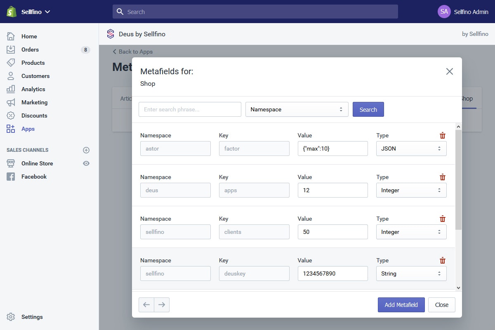Open Type dropdown for clients row
Screen dimensions: 495x330
[411, 232]
